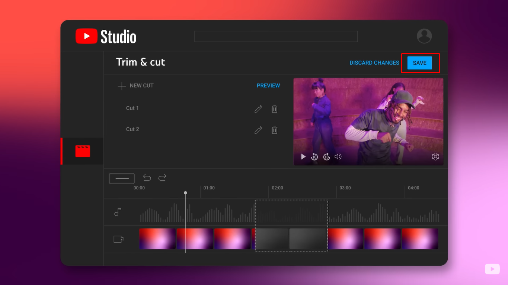Open the player settings gear icon
This screenshot has height=285, width=508.
coord(435,156)
